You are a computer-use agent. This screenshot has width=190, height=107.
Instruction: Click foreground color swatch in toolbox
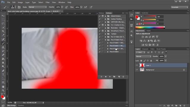tap(2, 97)
